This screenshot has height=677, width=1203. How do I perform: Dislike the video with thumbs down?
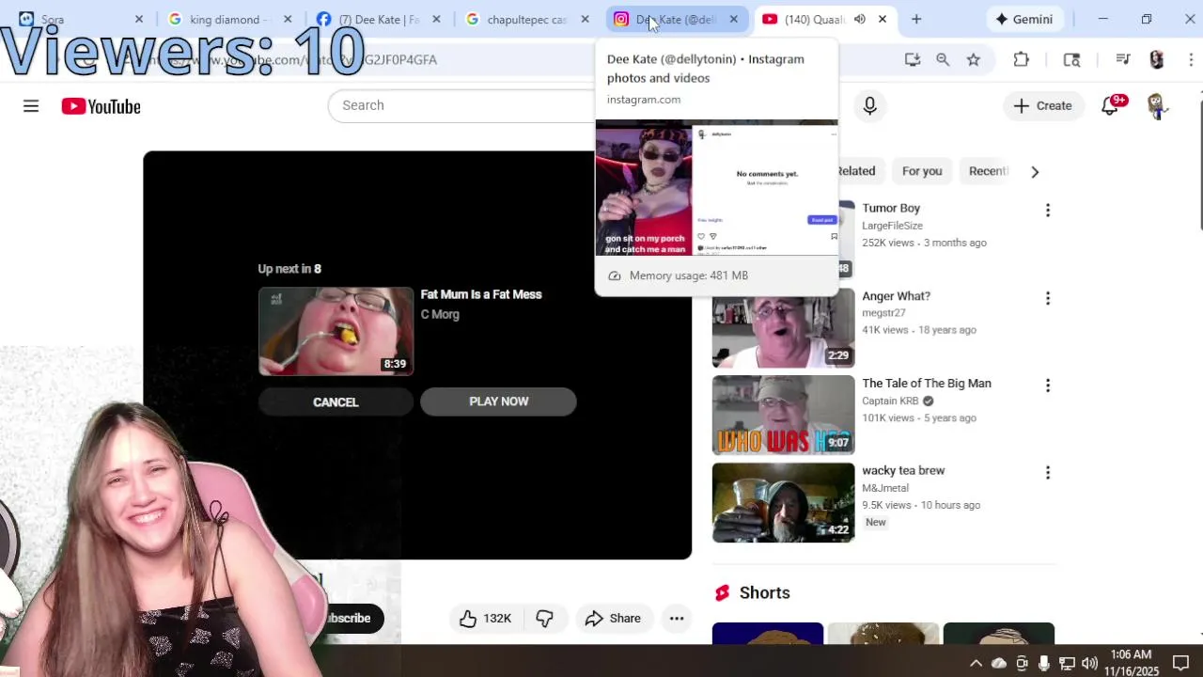tap(544, 618)
